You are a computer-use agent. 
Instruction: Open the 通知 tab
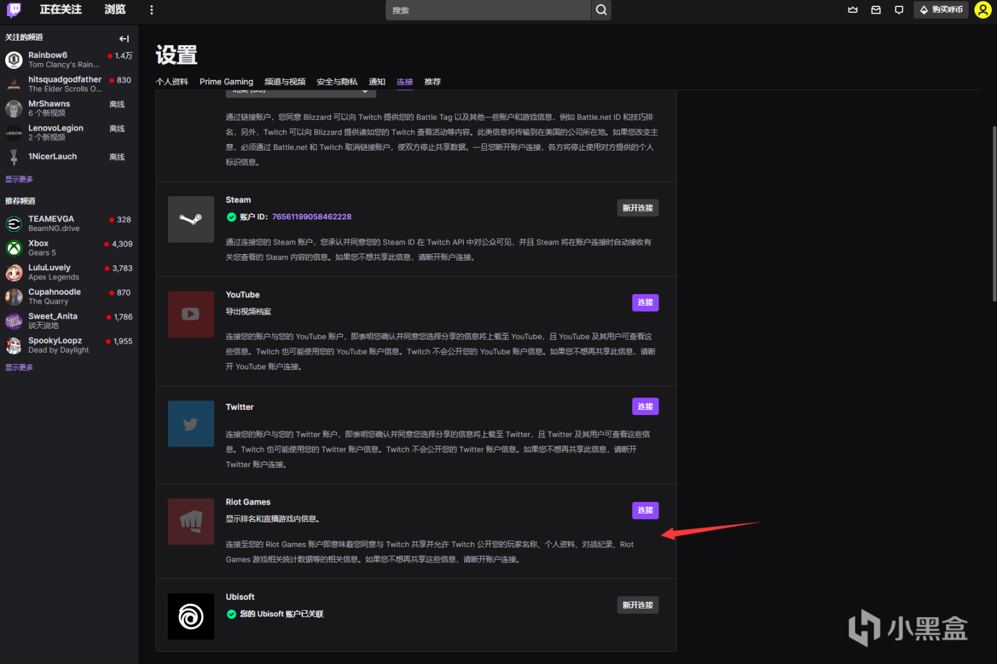(x=377, y=82)
